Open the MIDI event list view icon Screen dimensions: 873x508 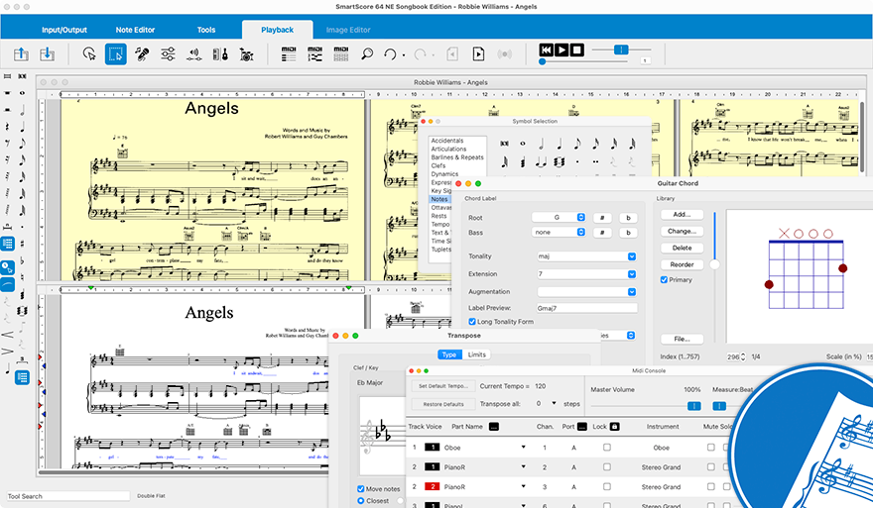[289, 53]
